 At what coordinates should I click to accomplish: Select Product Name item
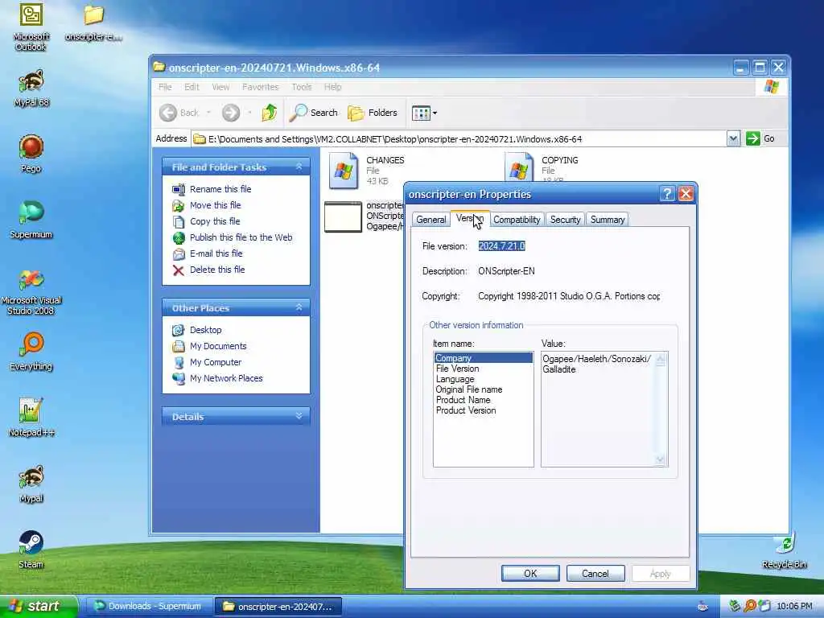point(463,400)
